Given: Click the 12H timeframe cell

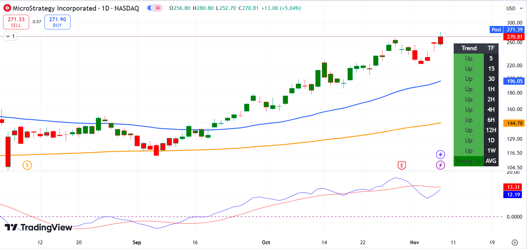Looking at the screenshot, I should (491, 130).
